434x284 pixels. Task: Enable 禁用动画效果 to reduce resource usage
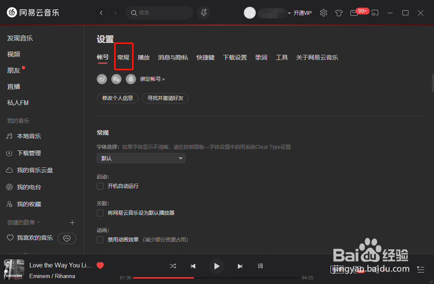[100, 239]
